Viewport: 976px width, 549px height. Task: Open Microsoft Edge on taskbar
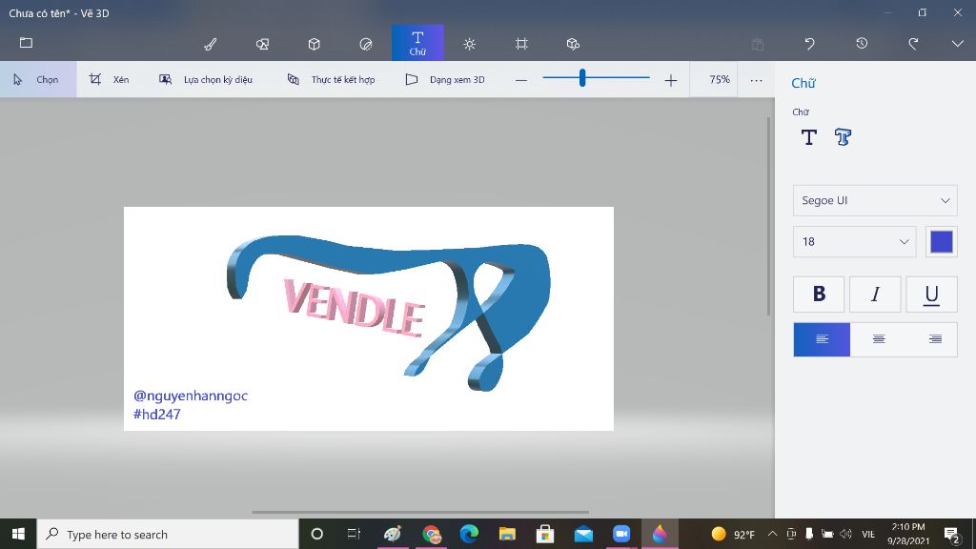(x=469, y=534)
